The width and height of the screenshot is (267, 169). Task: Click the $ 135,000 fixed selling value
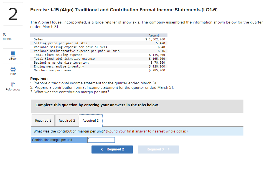click(x=157, y=55)
